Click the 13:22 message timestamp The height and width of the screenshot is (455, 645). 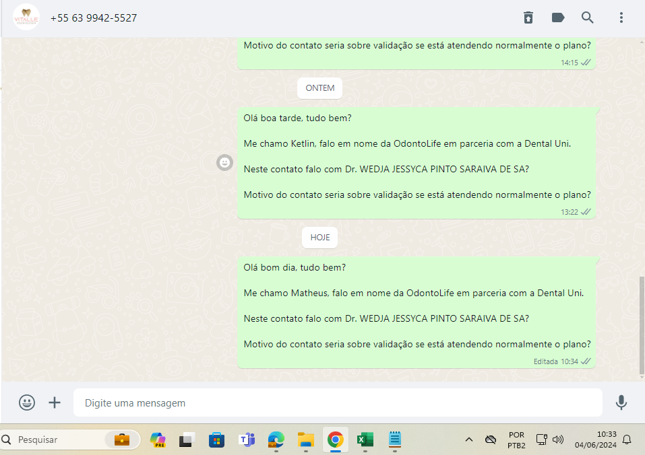coord(570,212)
